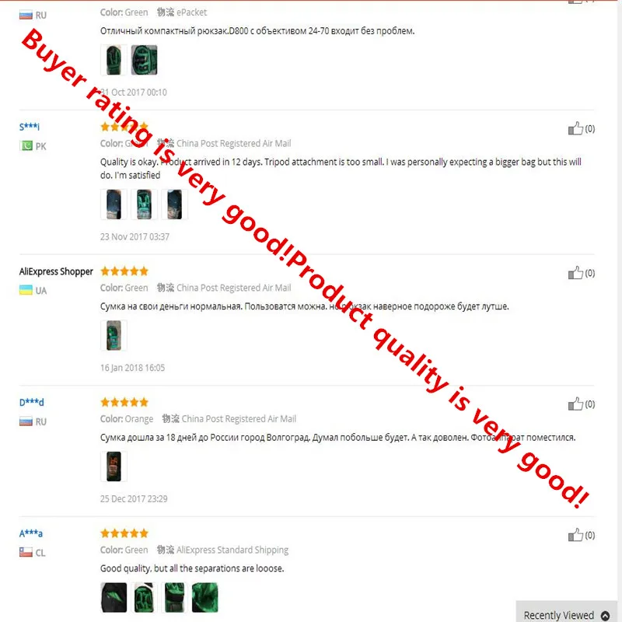
Task: Click the thumbs-up for A***a's review
Action: point(575,535)
